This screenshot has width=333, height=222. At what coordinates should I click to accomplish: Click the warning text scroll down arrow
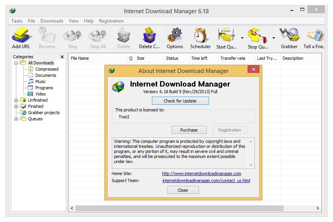(251, 165)
